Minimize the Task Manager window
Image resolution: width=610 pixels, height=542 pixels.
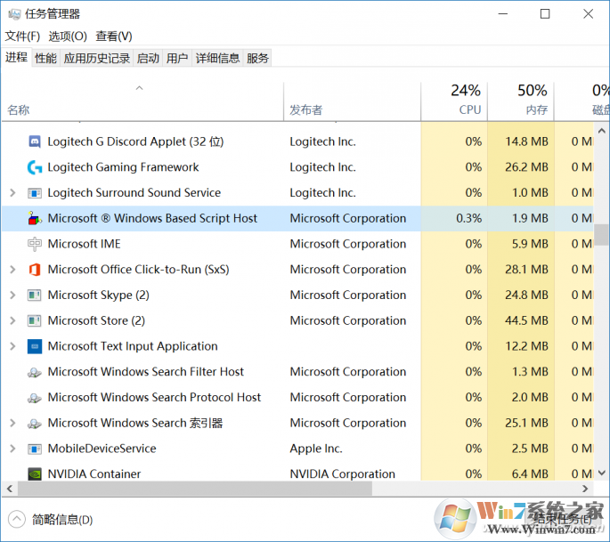pyautogui.click(x=503, y=14)
